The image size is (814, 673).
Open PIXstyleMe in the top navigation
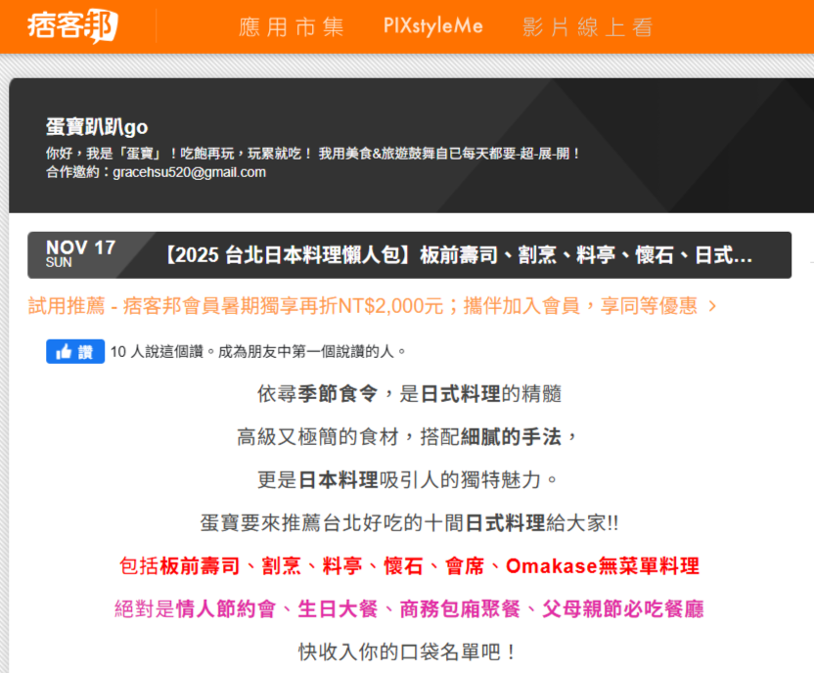(433, 26)
